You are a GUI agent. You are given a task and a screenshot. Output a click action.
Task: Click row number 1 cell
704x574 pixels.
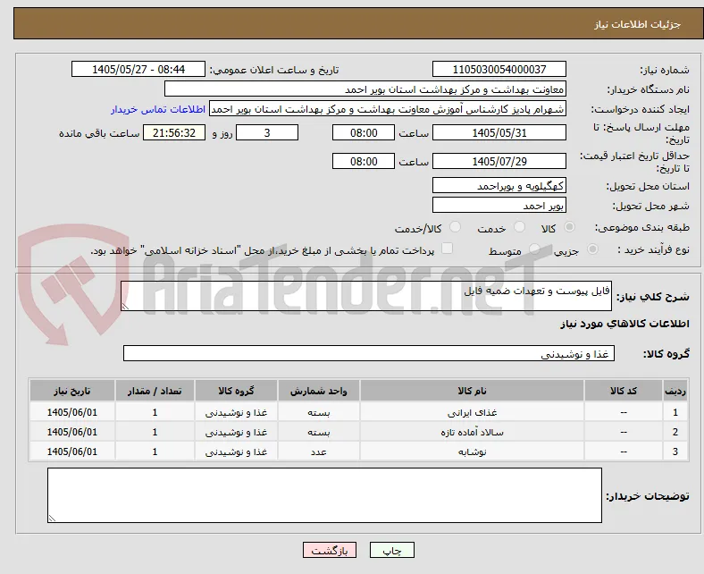point(675,412)
